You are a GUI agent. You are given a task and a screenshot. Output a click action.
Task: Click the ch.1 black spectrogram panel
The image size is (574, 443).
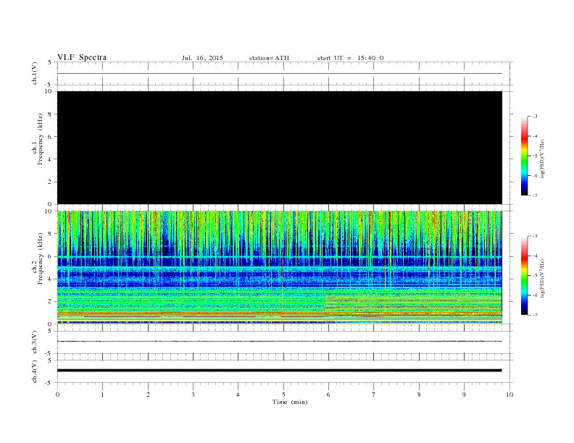(280, 148)
